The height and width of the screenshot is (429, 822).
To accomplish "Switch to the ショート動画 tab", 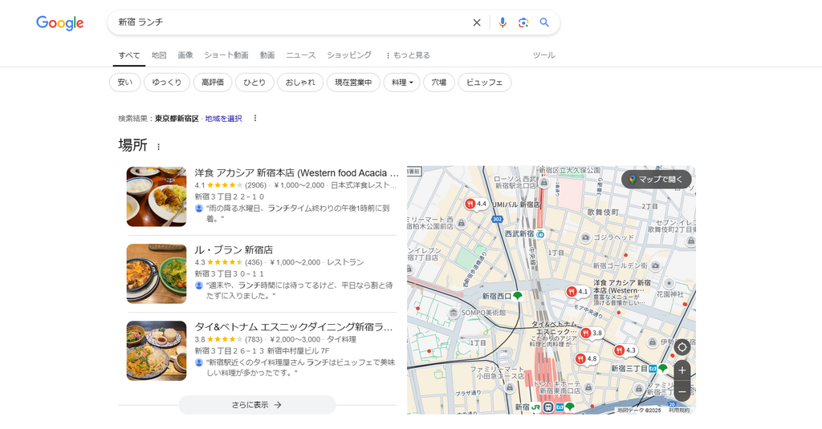I will [x=226, y=55].
